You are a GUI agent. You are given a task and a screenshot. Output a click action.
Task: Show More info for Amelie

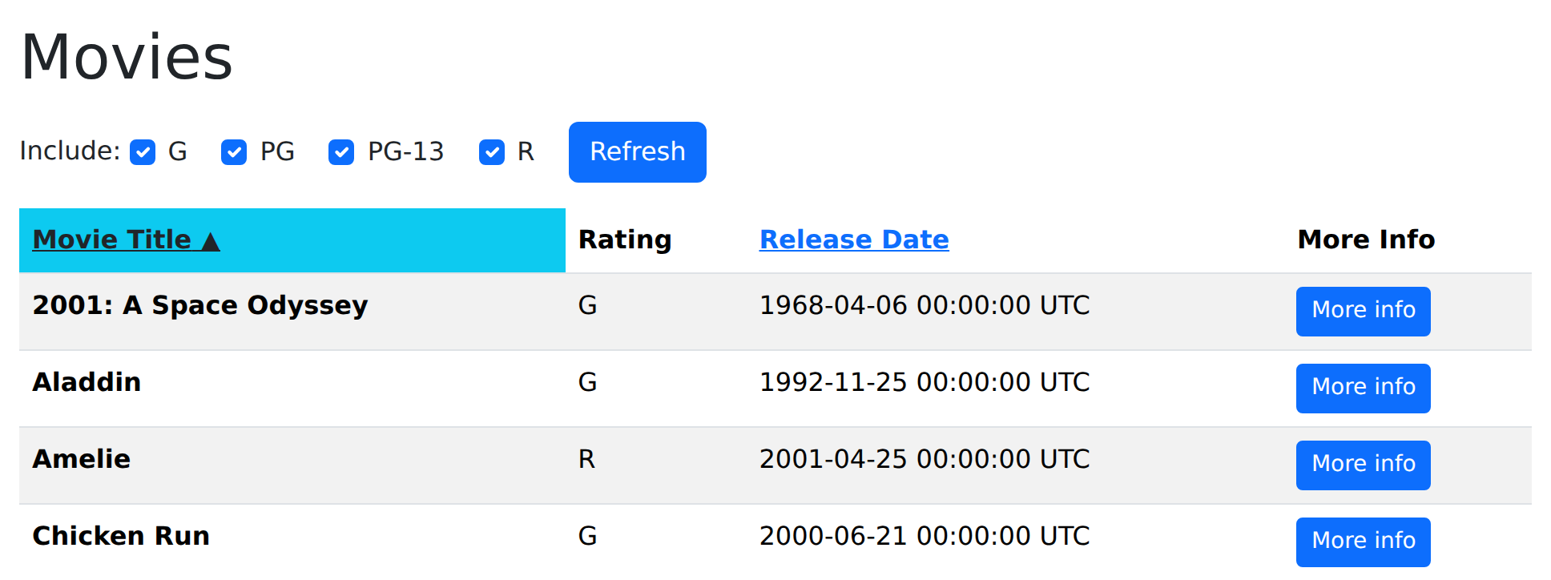click(x=1364, y=465)
